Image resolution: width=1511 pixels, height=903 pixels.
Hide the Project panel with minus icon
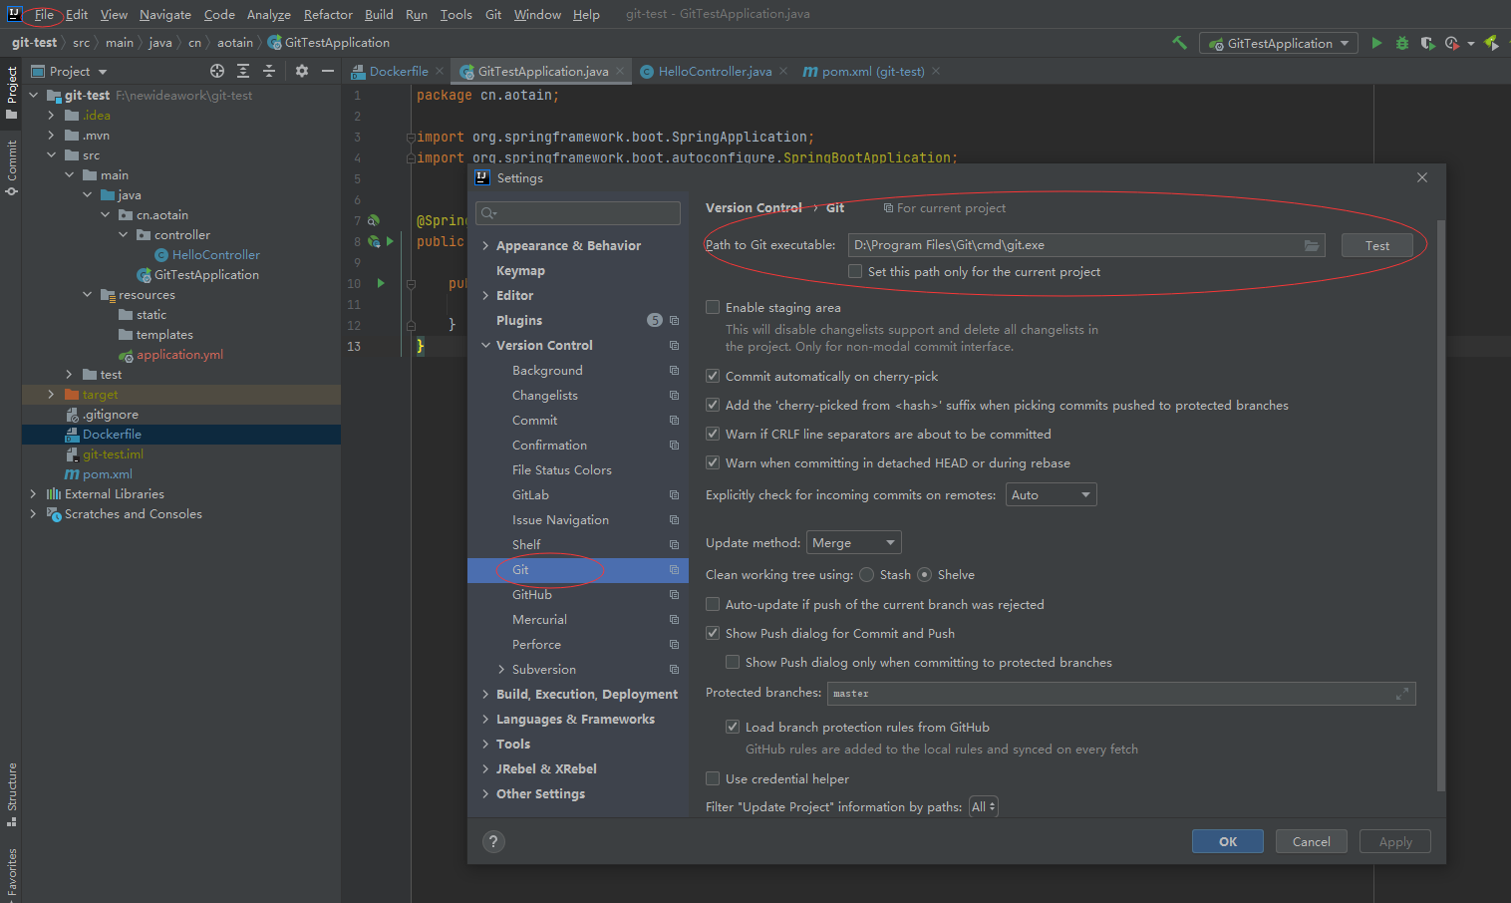click(x=328, y=71)
